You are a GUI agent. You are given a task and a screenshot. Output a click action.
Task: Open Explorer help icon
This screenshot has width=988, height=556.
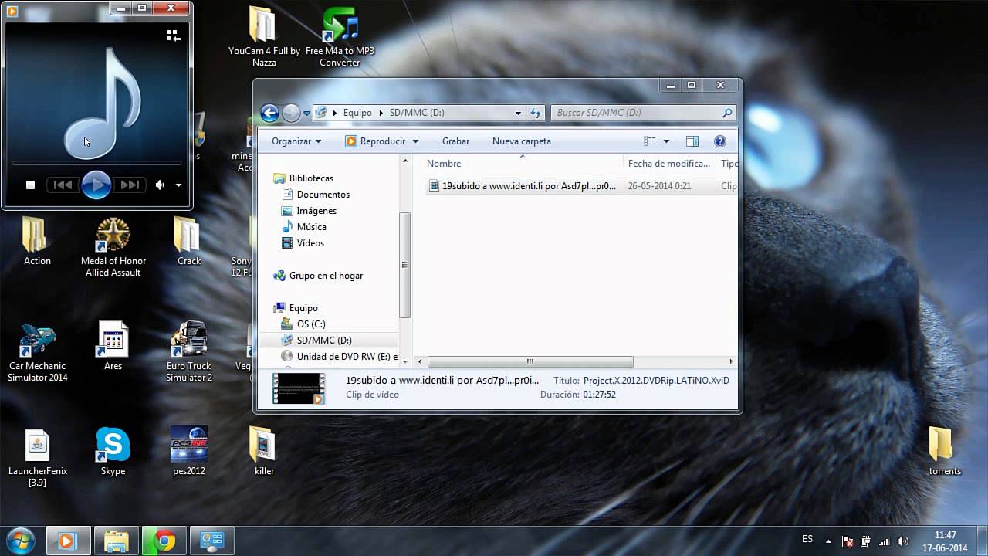pos(720,141)
